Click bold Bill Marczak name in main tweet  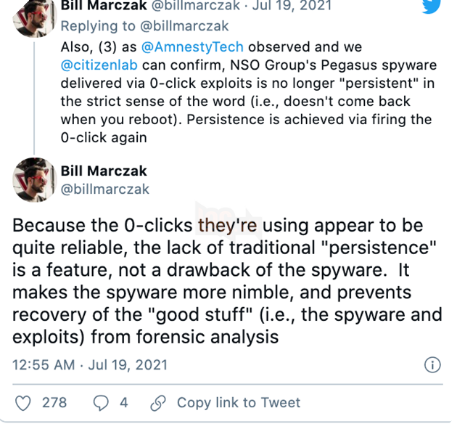pyautogui.click(x=104, y=171)
